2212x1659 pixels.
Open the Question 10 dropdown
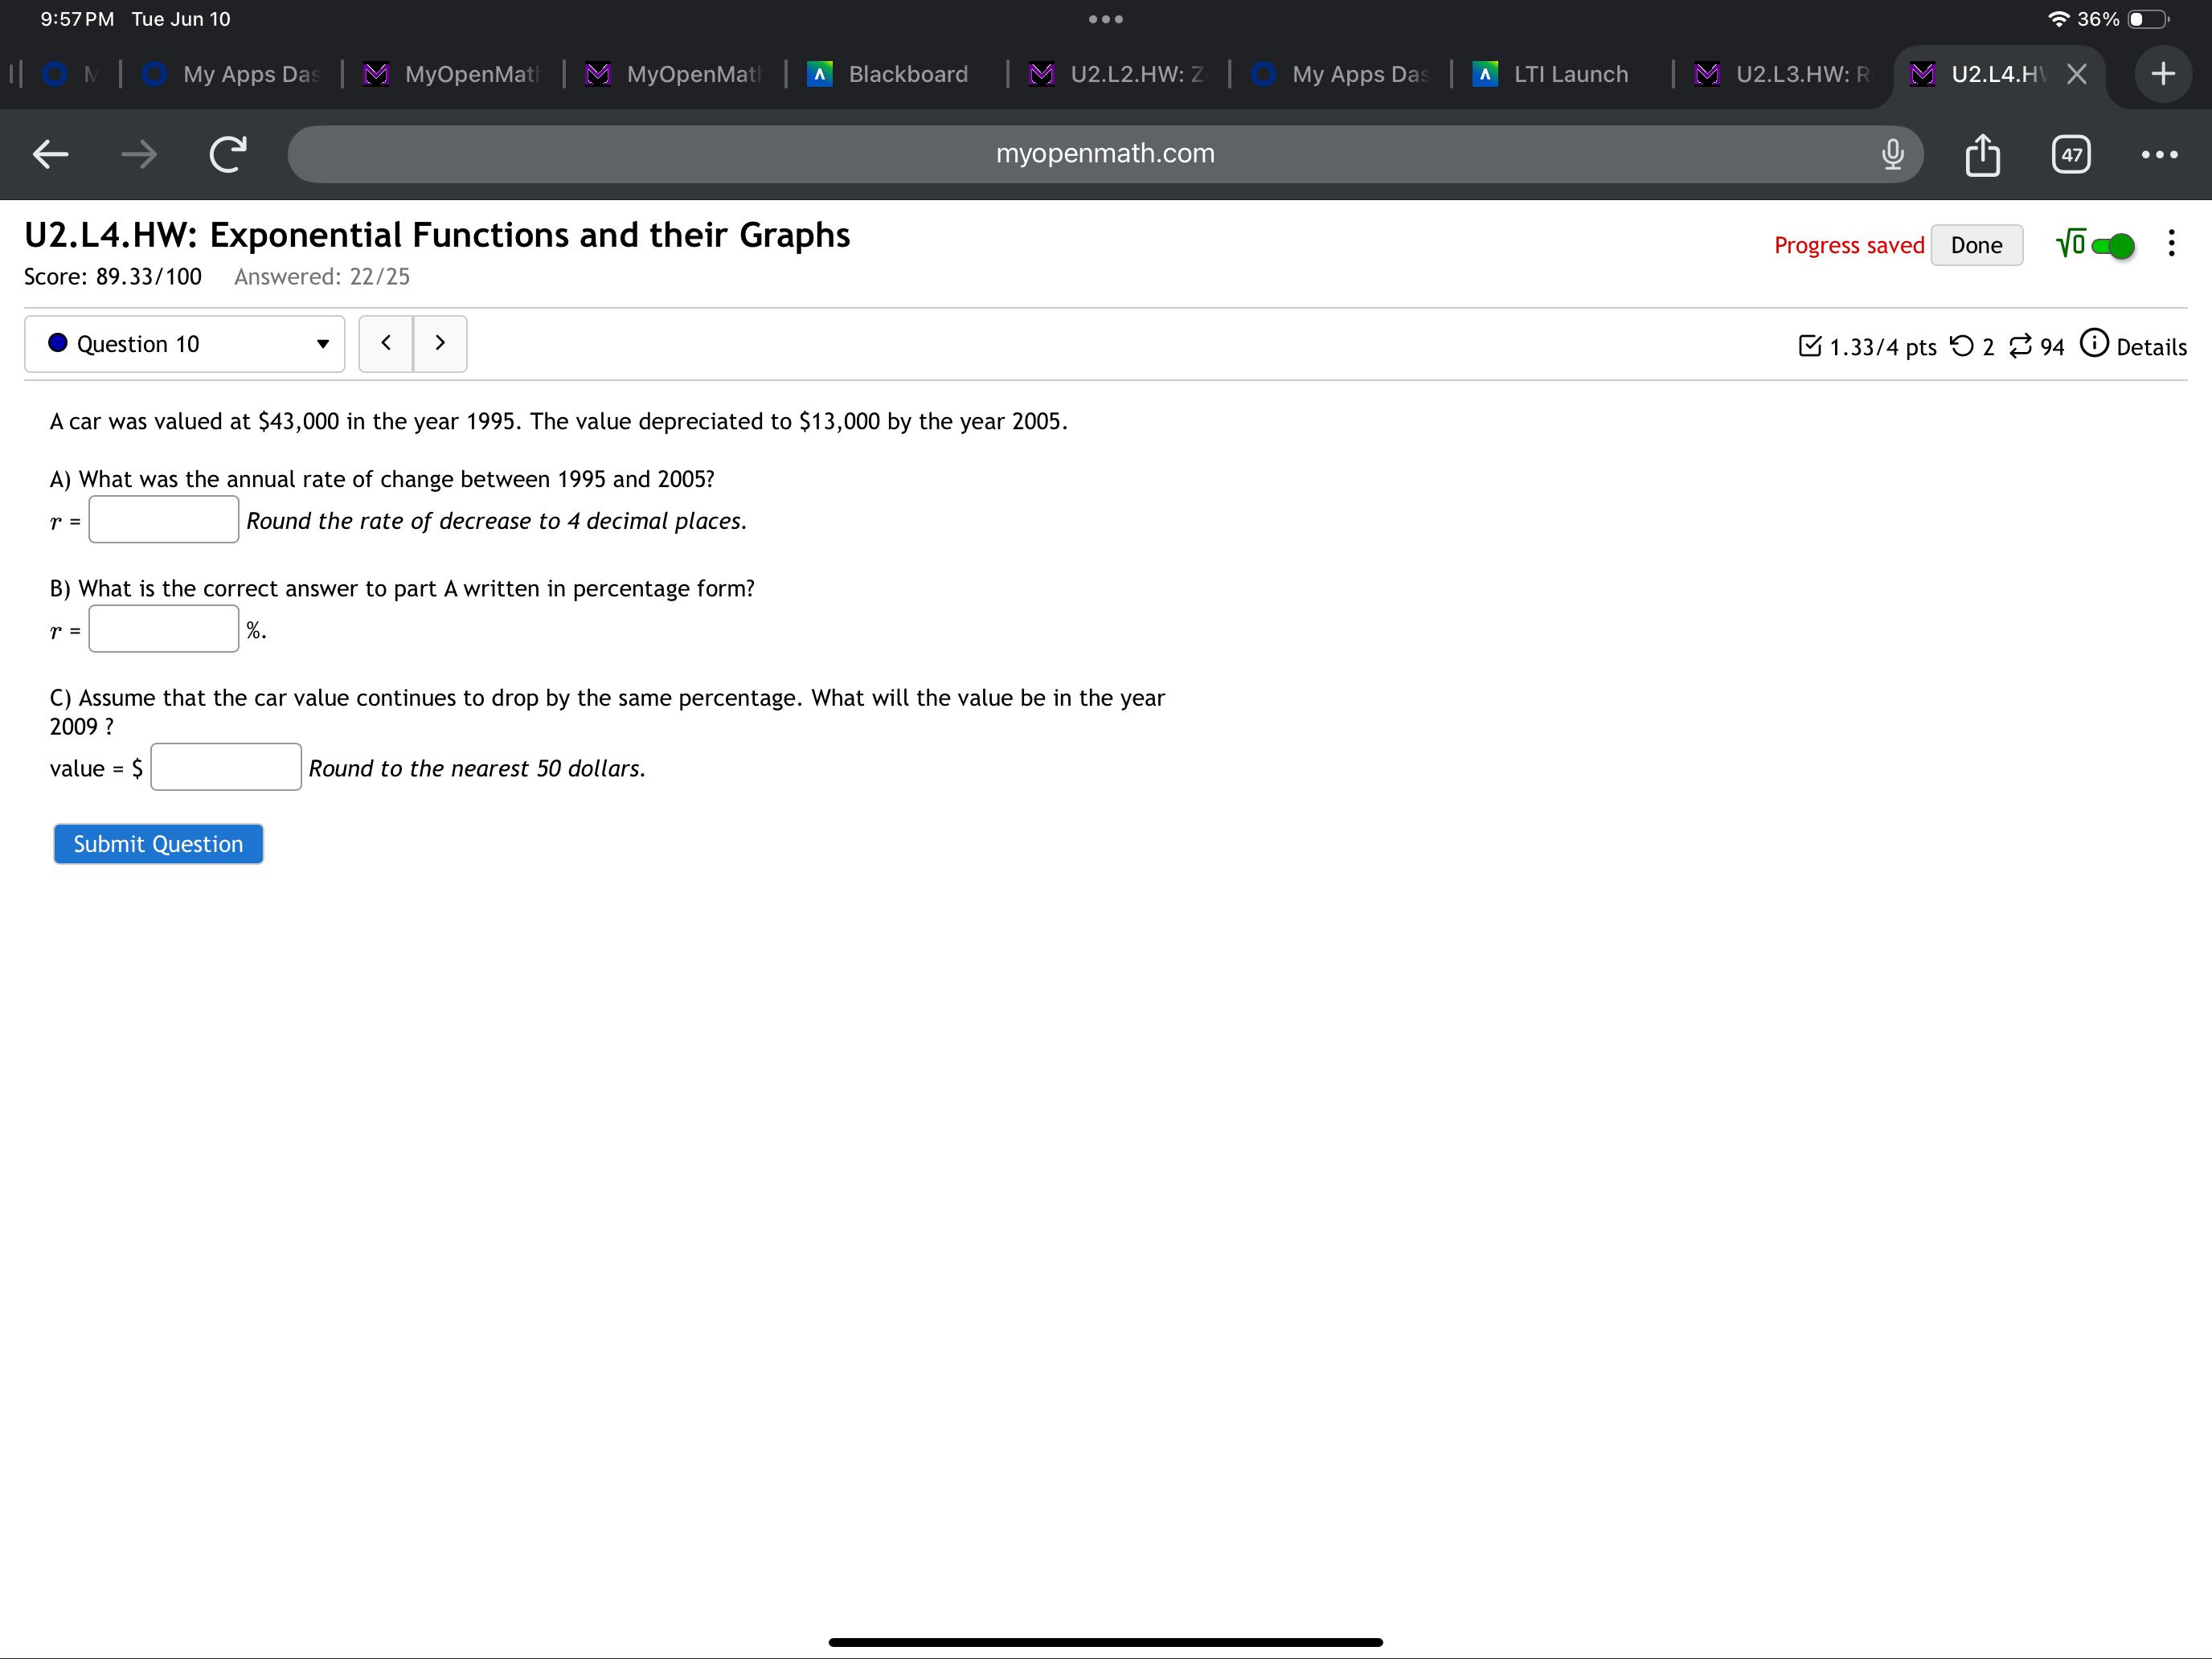(185, 344)
